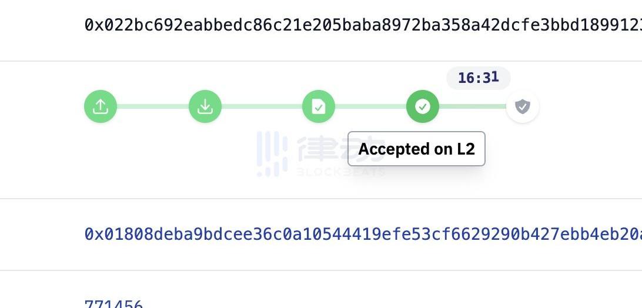
Task: Click the Chinese characters watermark text
Action: 320,150
